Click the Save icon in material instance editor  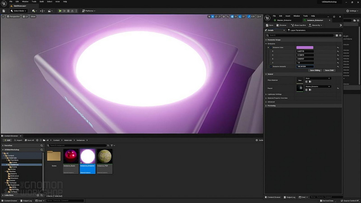(269, 25)
